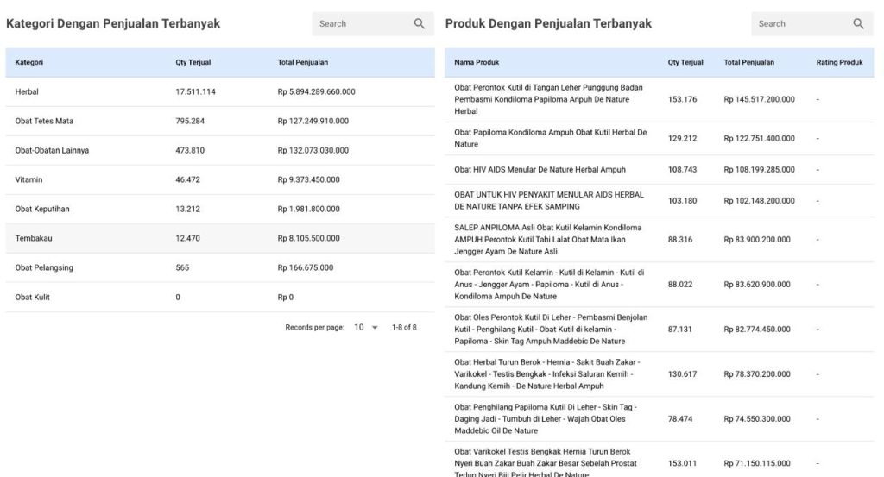Click the 103.180 product quantity
The image size is (884, 477).
pos(682,200)
